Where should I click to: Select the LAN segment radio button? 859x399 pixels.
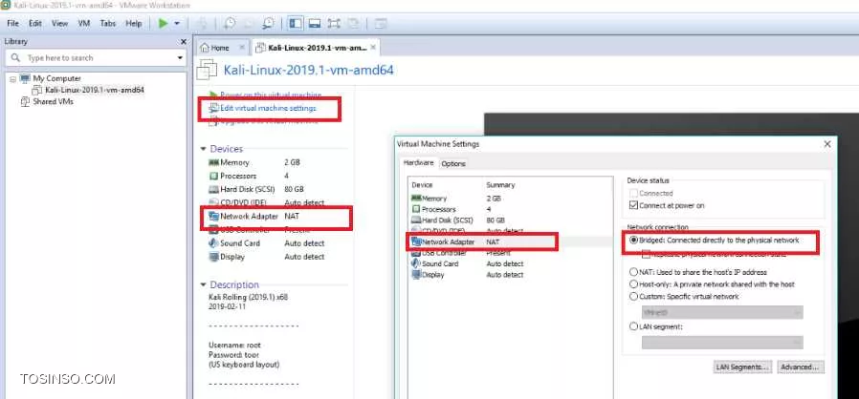tap(634, 326)
